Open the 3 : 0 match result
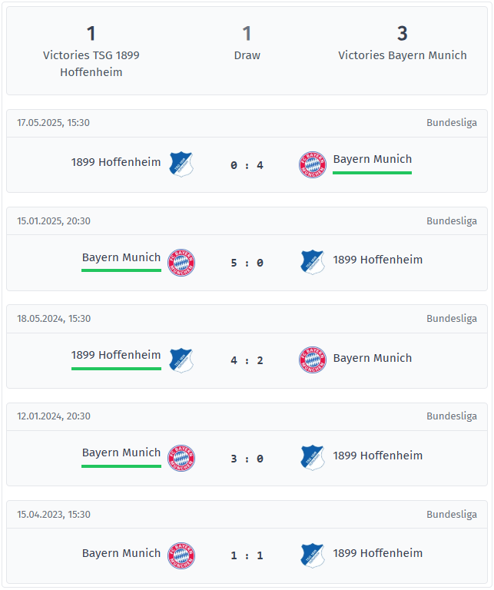Screen dimensions: 494x590 click(x=247, y=459)
